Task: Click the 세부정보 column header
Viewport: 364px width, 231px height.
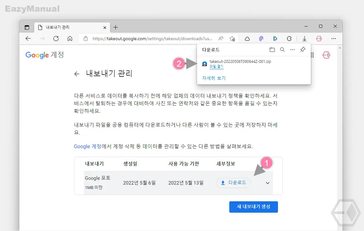Action: point(226,164)
